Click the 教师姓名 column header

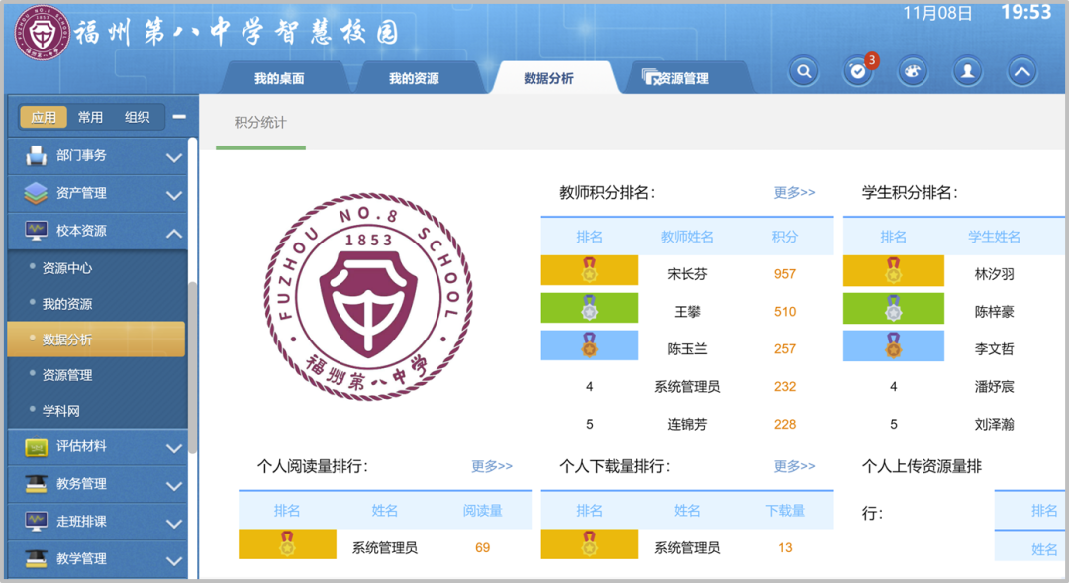687,237
